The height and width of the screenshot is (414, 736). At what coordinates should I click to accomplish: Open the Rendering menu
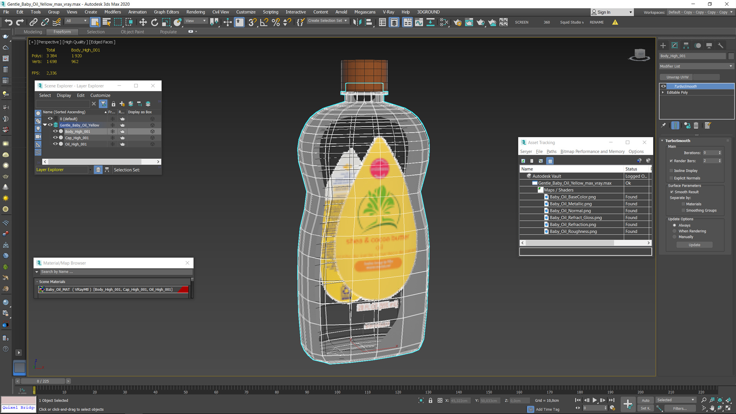195,12
